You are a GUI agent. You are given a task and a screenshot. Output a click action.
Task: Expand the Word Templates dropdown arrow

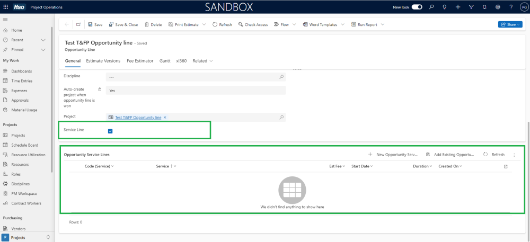342,25
